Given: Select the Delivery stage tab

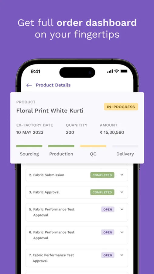Looking at the screenshot, I should pos(125,154).
